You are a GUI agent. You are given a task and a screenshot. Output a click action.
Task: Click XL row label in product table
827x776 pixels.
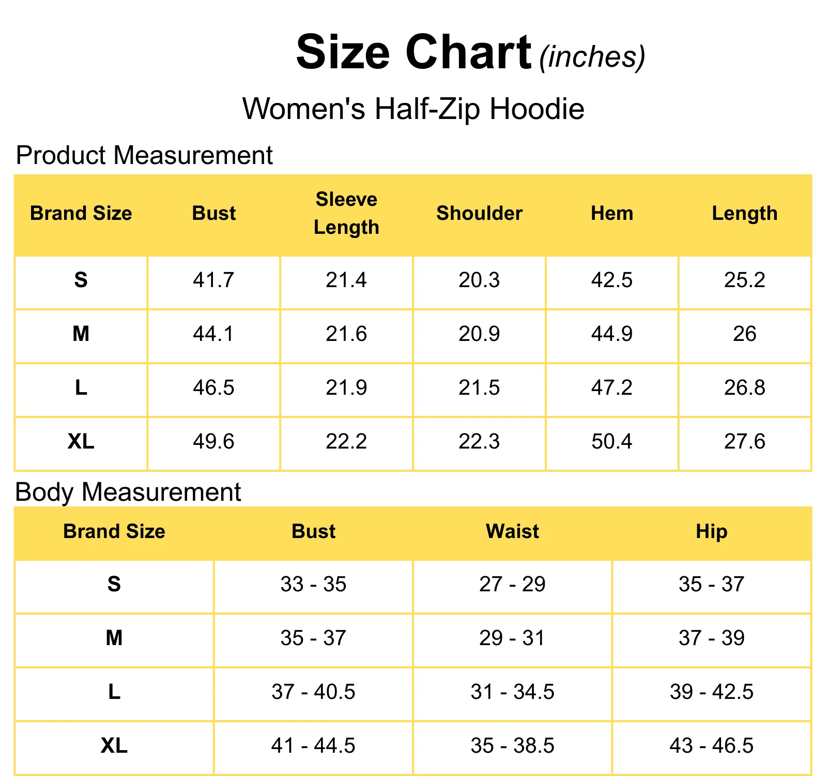81,442
